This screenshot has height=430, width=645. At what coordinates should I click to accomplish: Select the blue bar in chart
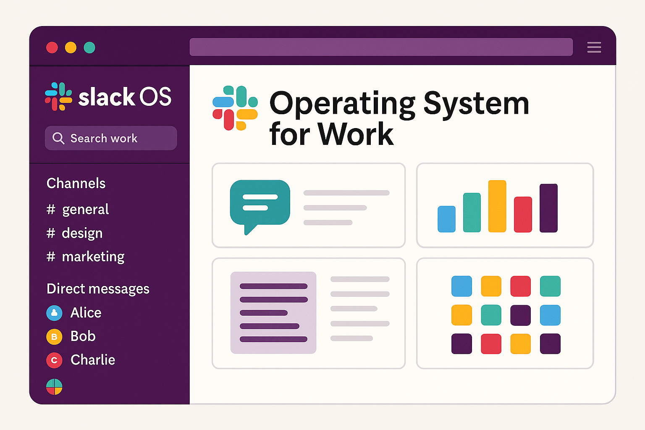point(446,219)
